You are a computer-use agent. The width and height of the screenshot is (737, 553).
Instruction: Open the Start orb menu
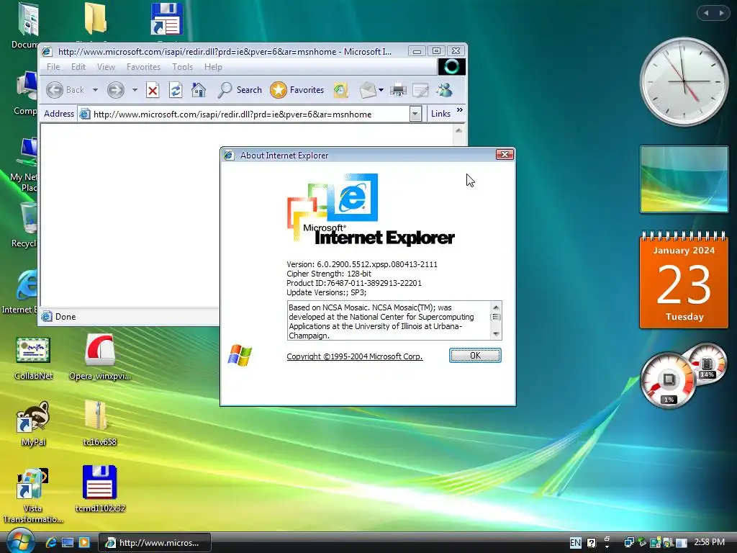point(20,541)
